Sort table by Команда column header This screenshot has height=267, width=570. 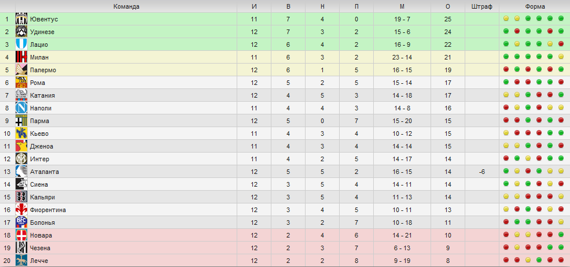coord(126,6)
